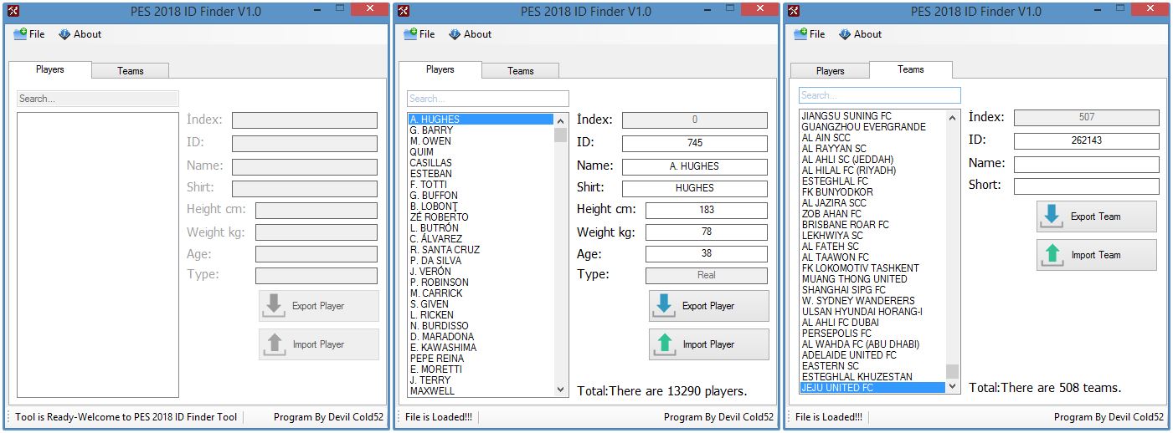1173x433 pixels.
Task: Select EASTERN SC in teams list
Action: tap(872, 366)
